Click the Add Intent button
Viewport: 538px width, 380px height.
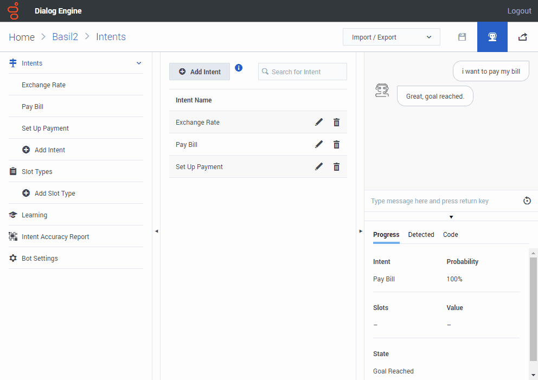tap(200, 72)
